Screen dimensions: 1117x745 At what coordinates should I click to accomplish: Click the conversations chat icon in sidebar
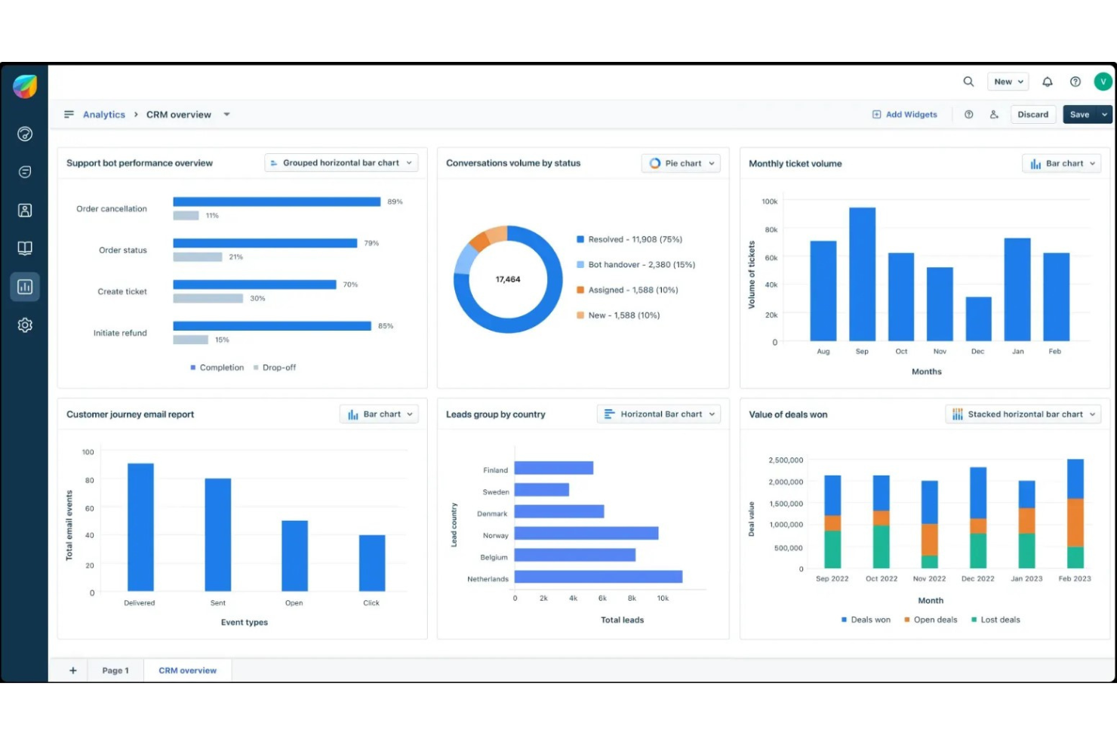click(x=25, y=172)
